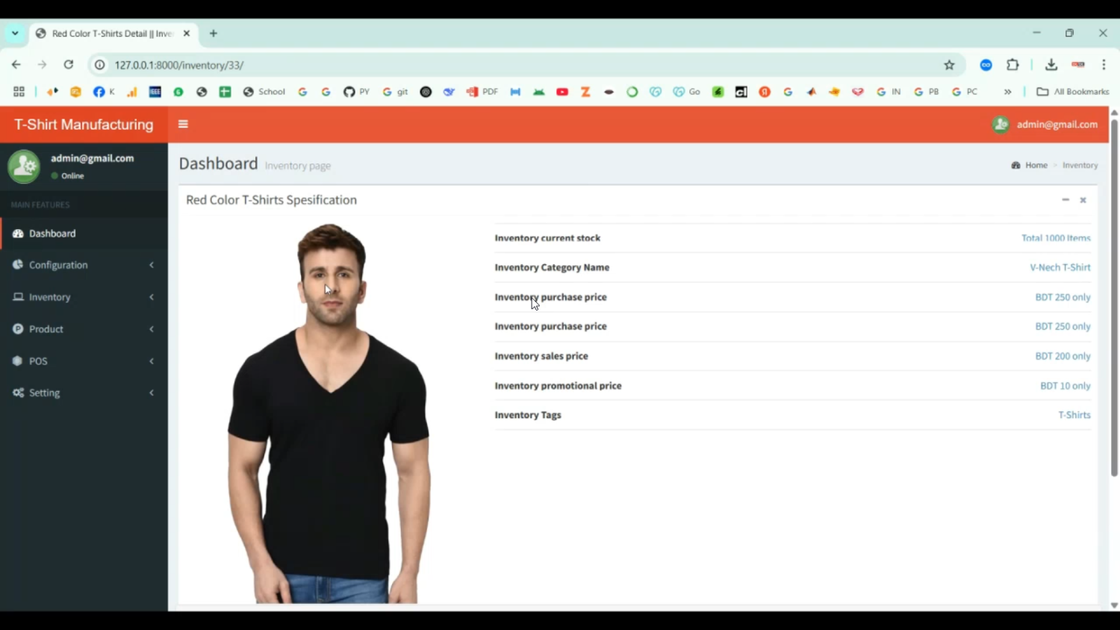Click the POS cube icon in sidebar
Image resolution: width=1120 pixels, height=630 pixels.
[x=18, y=361]
